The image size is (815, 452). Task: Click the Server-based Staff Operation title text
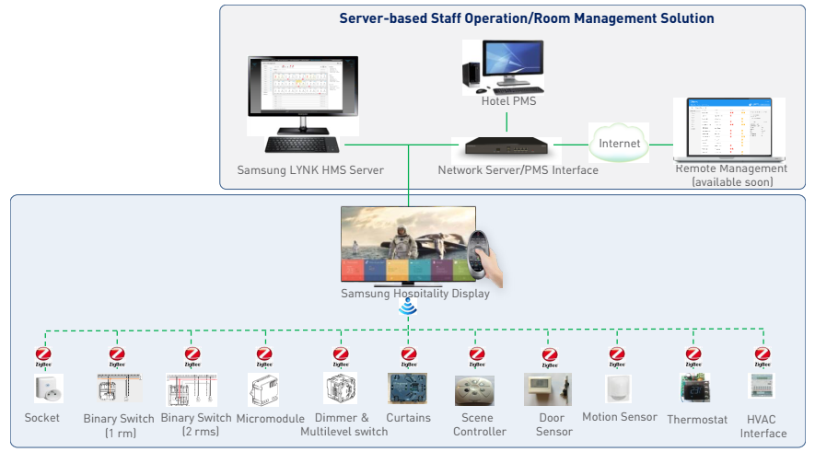point(527,18)
